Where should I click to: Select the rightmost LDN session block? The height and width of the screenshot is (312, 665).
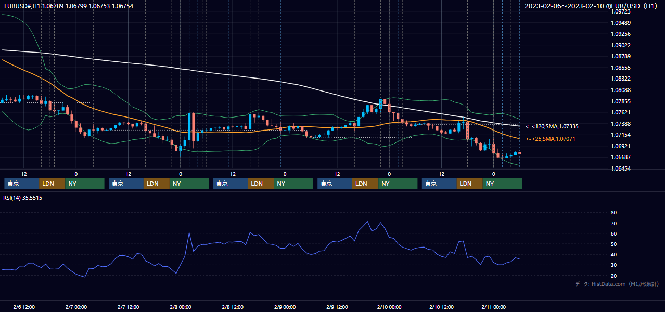tap(470, 184)
